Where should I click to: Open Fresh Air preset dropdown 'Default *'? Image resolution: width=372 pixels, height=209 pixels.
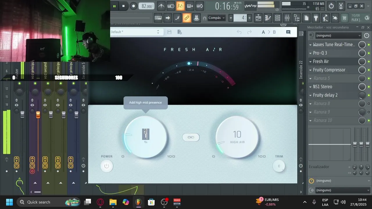pos(135,32)
